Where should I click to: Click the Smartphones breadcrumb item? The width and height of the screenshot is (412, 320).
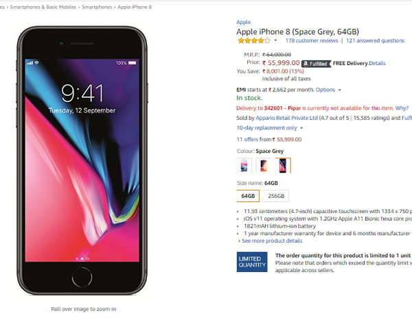97,7
